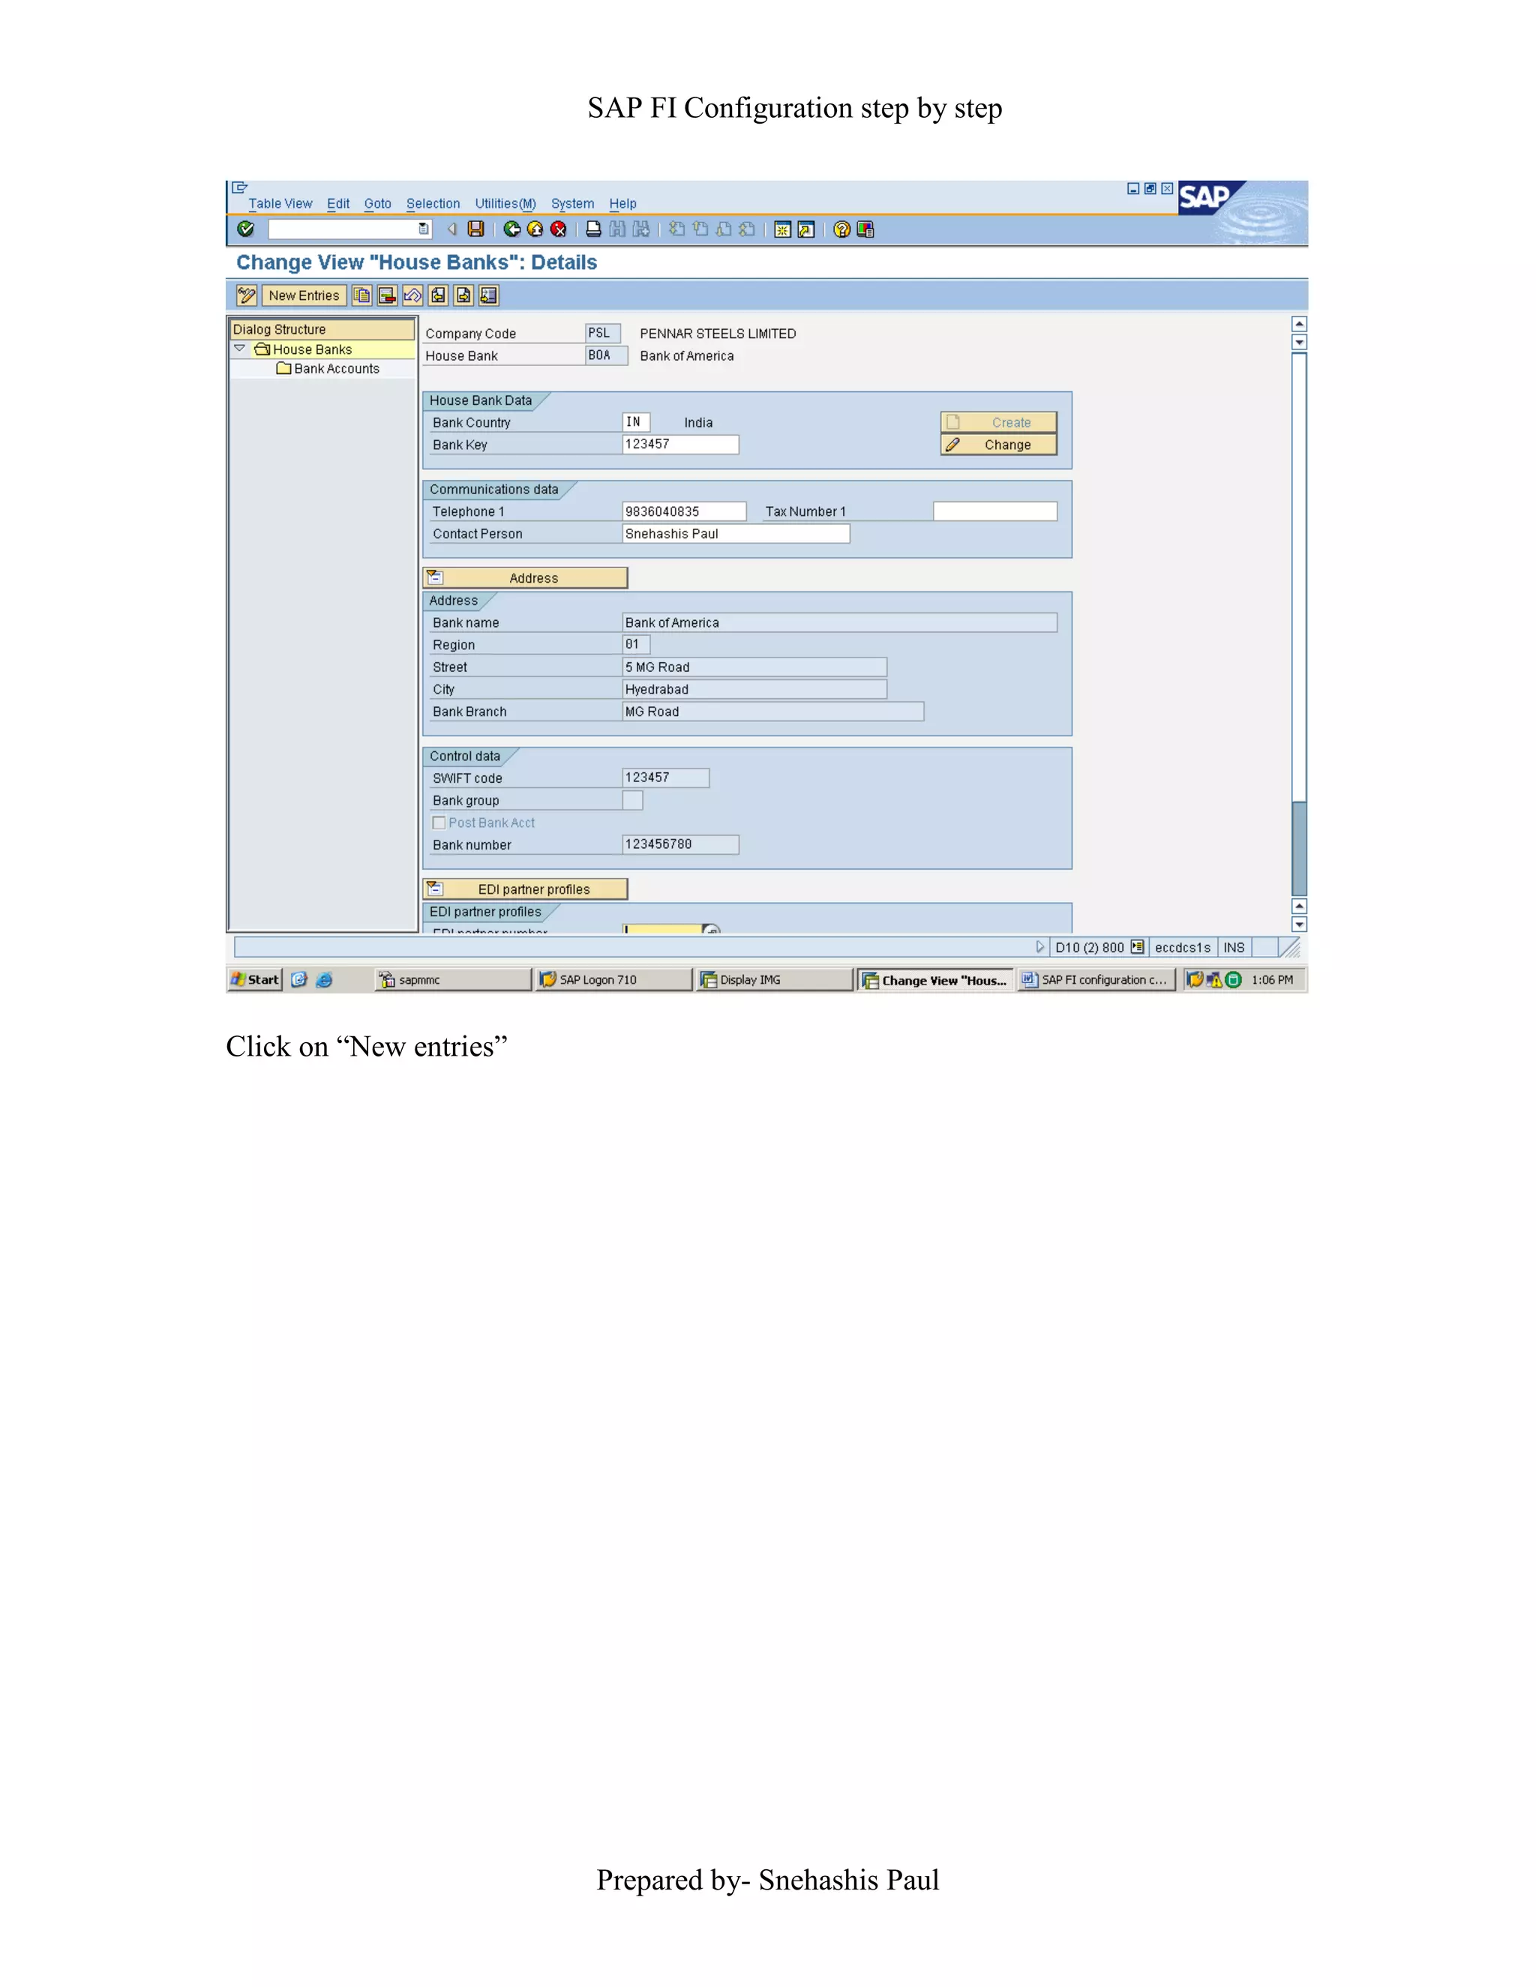Click the Next Entry icon
The image size is (1536, 1987).
pos(464,295)
